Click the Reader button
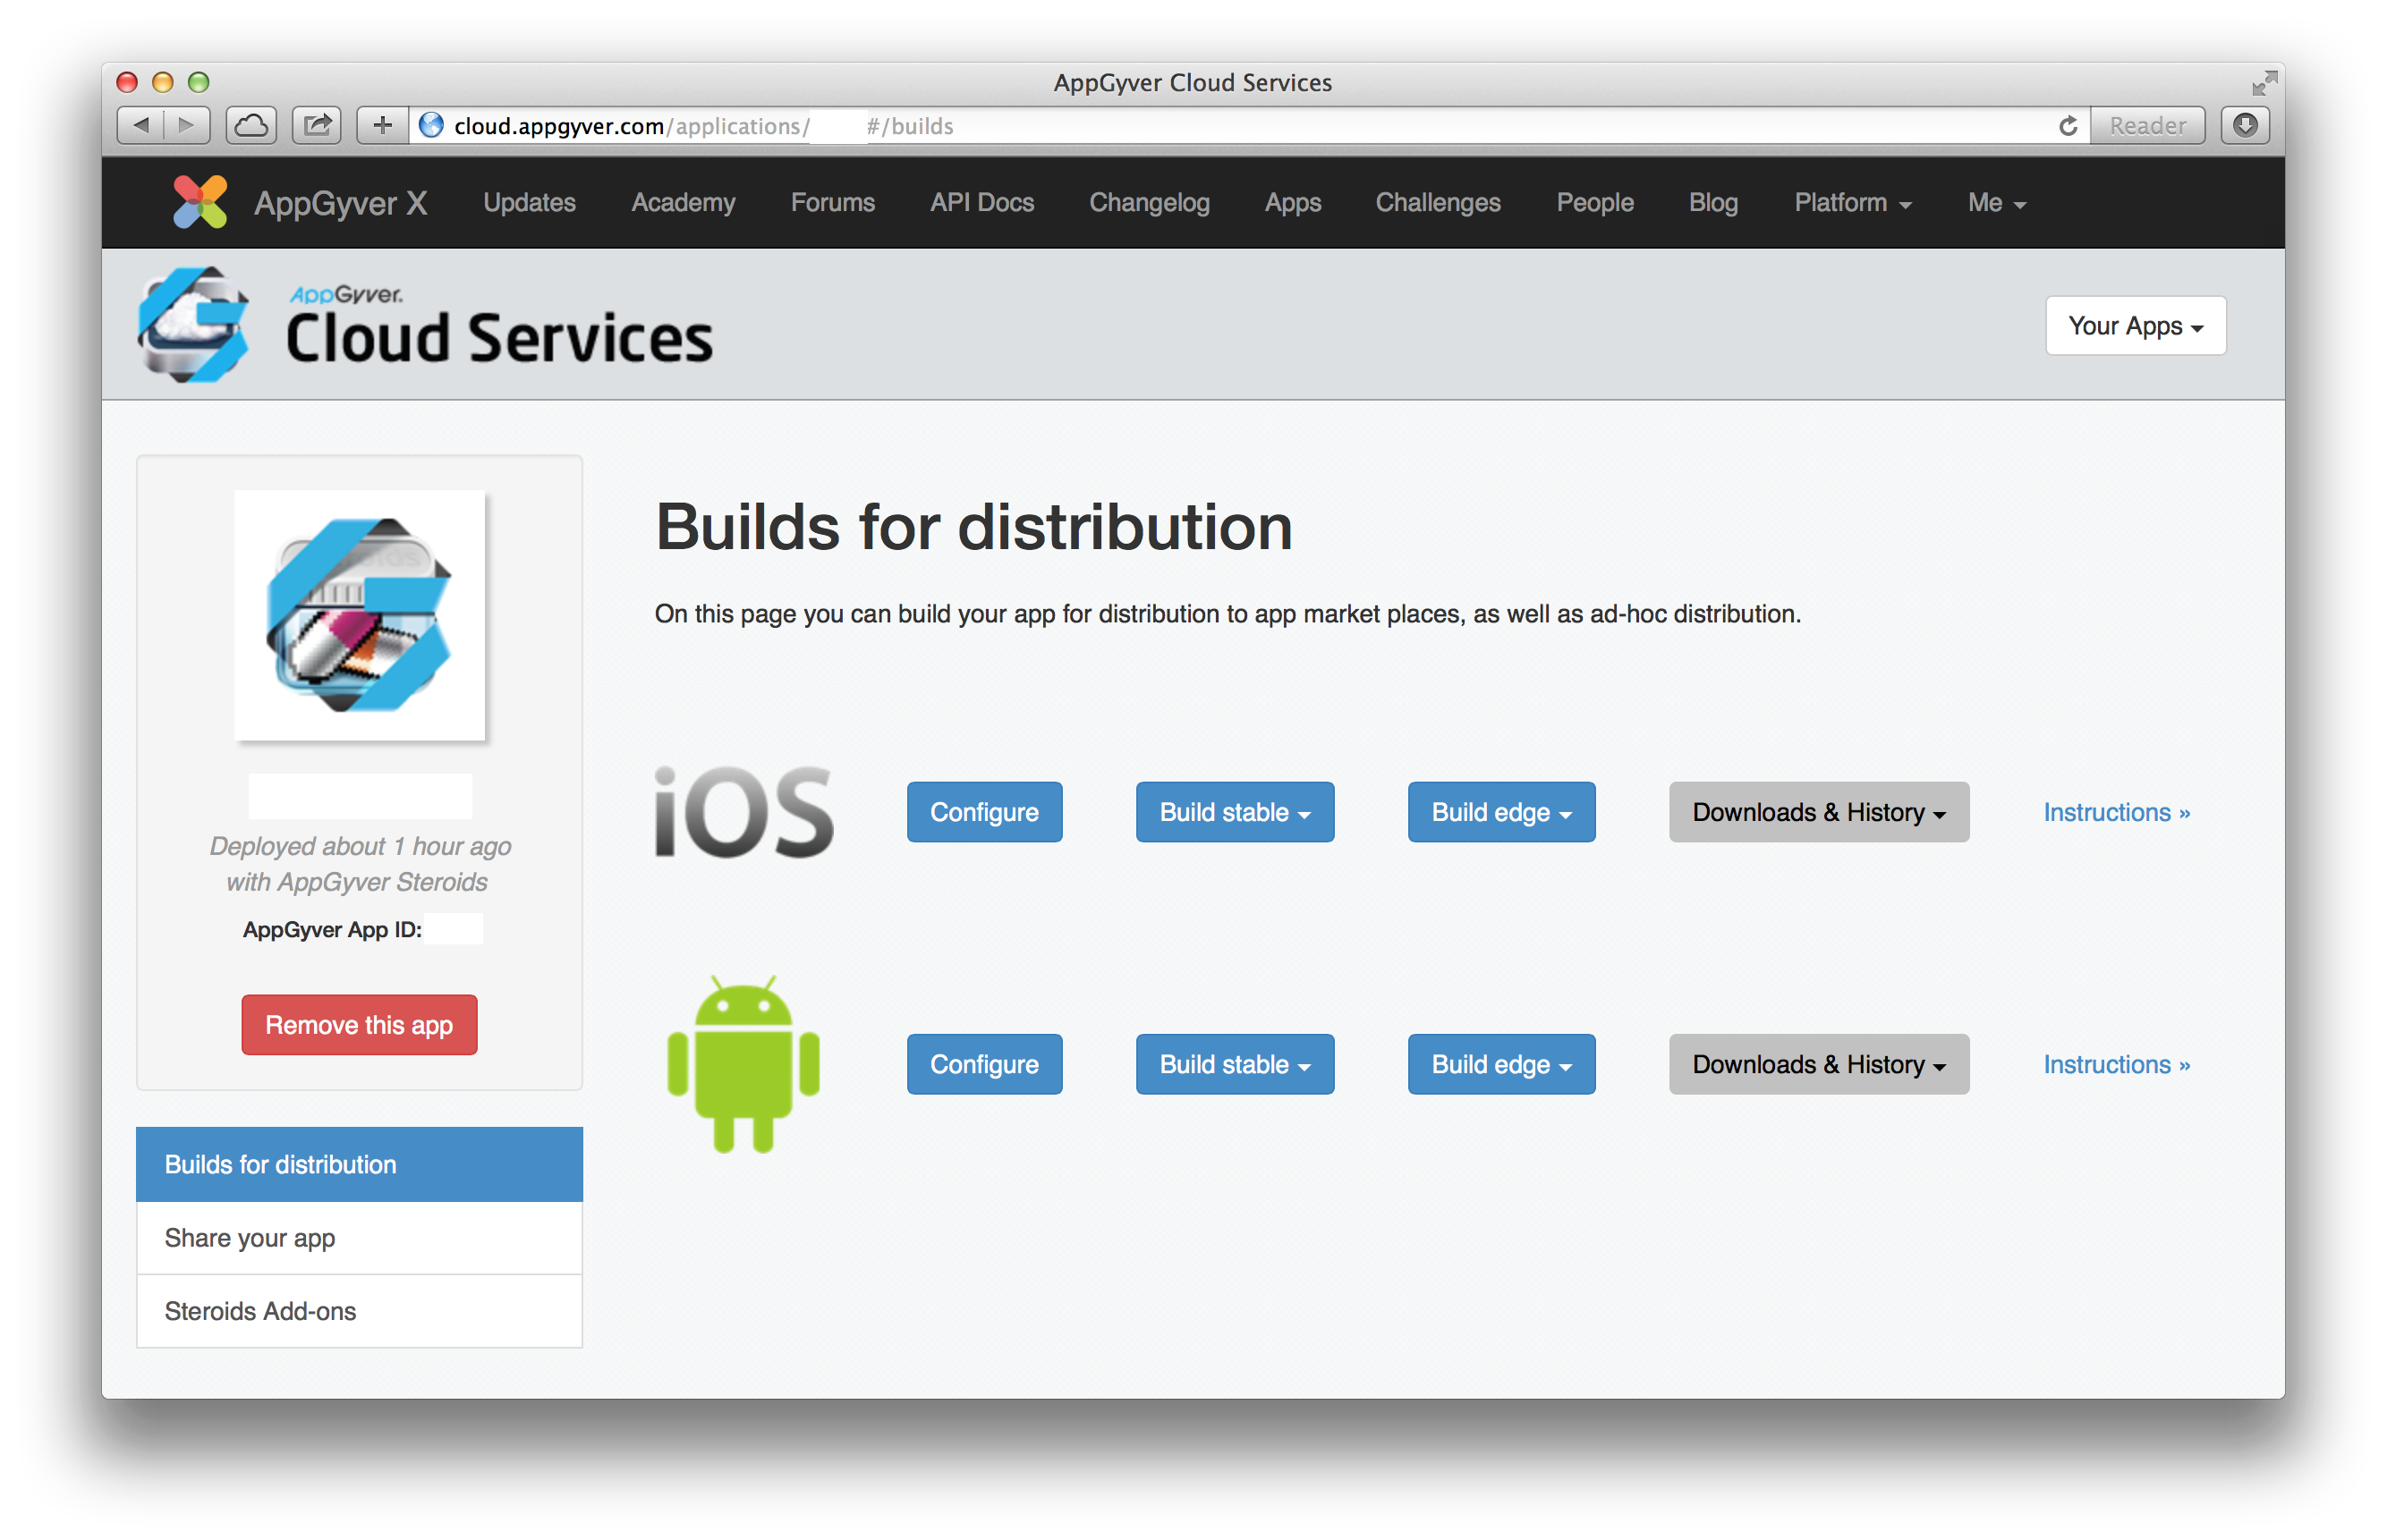The width and height of the screenshot is (2387, 1540). (2147, 125)
